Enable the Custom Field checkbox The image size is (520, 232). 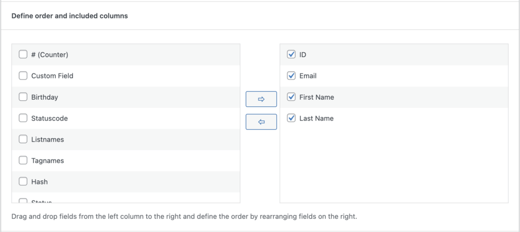[23, 76]
